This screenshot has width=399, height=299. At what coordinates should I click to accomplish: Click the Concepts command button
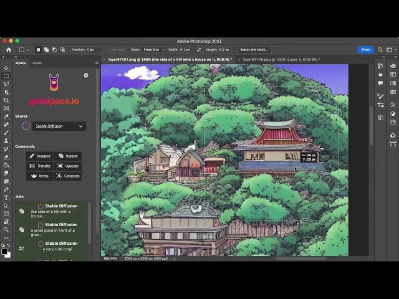[68, 176]
